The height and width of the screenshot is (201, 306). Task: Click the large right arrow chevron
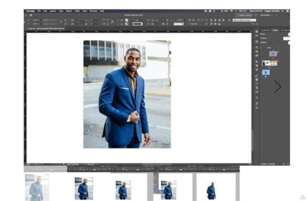point(277,87)
